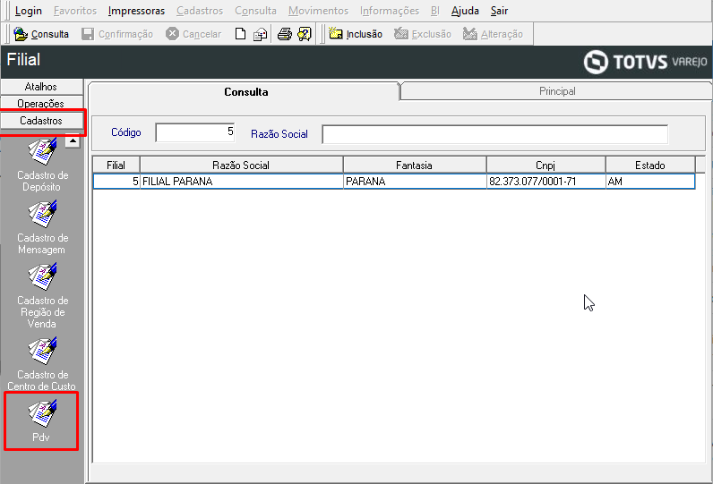Expand the Operações sidebar section
This screenshot has width=713, height=484.
pos(42,104)
